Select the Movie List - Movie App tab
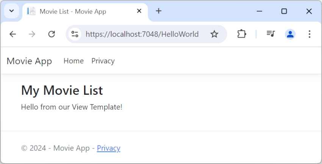Image resolution: width=322 pixels, height=164 pixels. (x=85, y=11)
